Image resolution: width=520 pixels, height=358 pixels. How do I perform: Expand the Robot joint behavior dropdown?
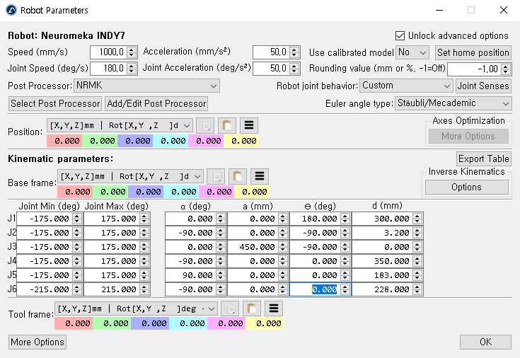[406, 86]
